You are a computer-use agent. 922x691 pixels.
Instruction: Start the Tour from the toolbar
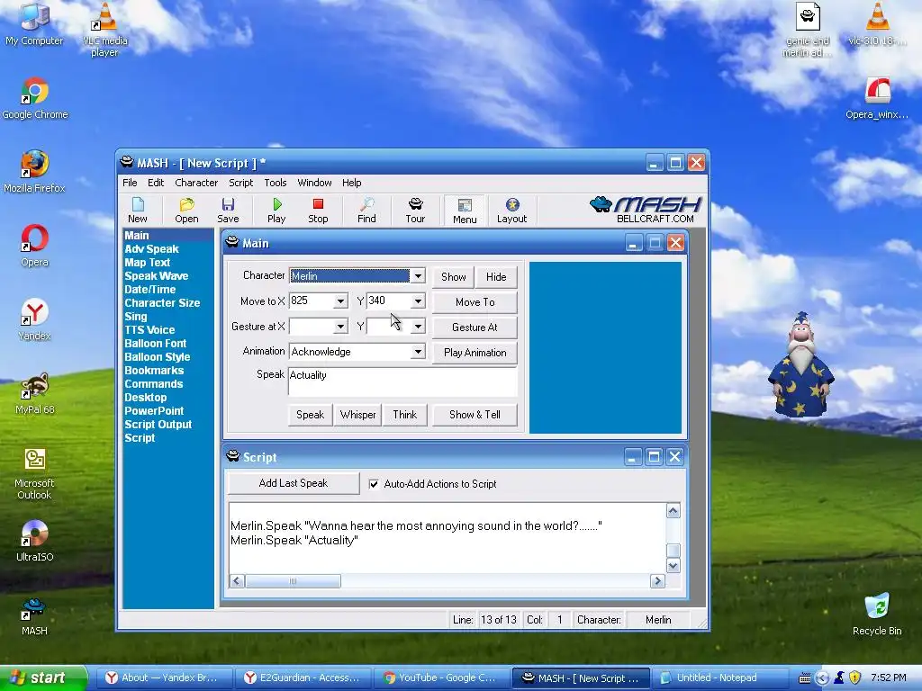point(415,211)
